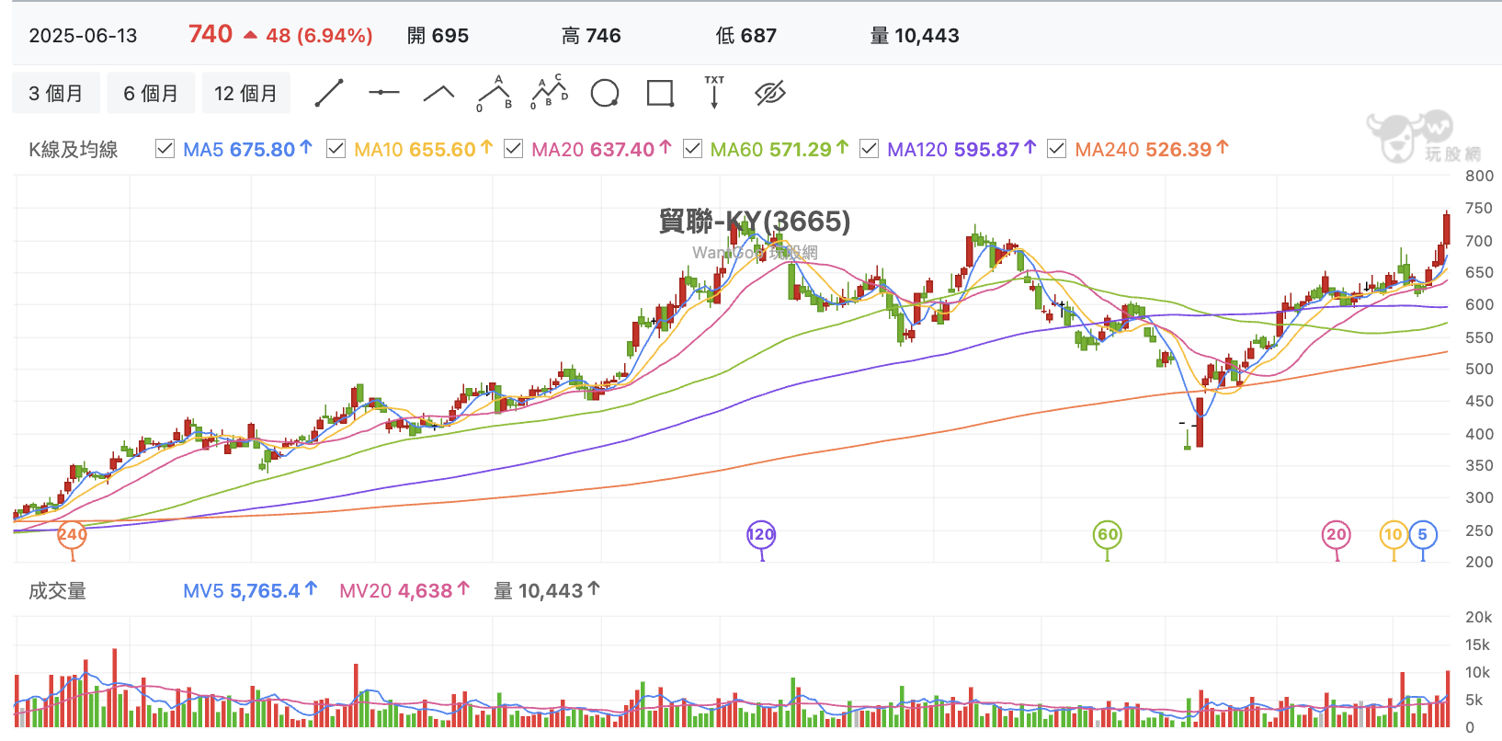The image size is (1502, 741).
Task: Switch to the 6 個月 range
Action: (x=151, y=93)
